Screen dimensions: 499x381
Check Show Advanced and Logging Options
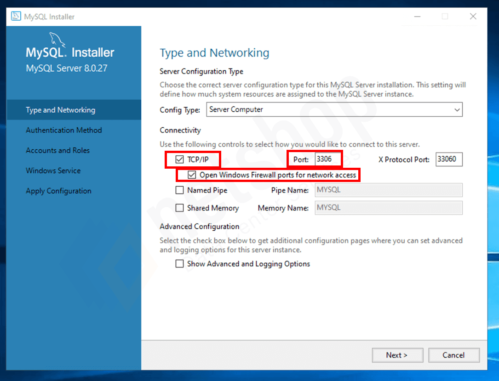click(179, 264)
